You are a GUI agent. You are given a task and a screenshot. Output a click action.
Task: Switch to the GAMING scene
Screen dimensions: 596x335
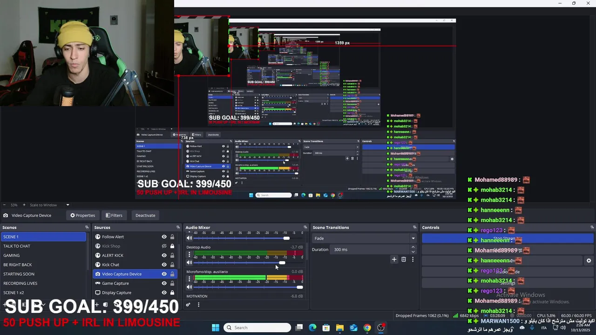pyautogui.click(x=43, y=255)
